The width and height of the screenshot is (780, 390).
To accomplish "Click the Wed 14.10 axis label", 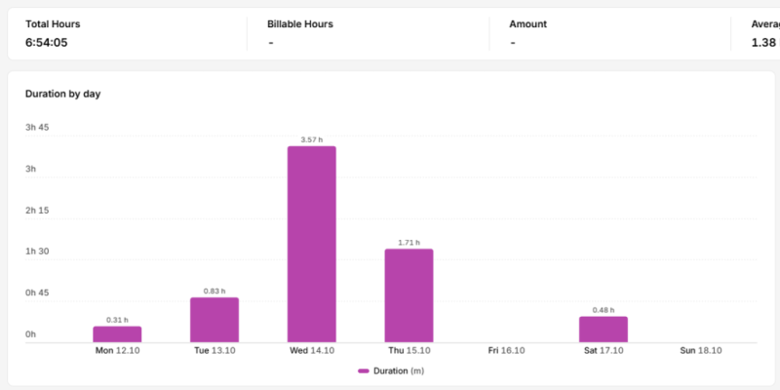I will (312, 351).
